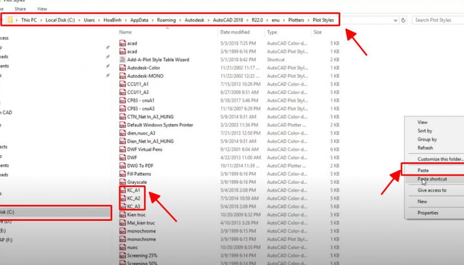Screen dimensions: 464x265
Task: Select the nuoc file icon
Action: coord(123,247)
